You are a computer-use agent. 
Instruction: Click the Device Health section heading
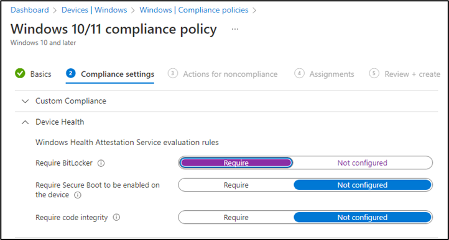click(60, 122)
